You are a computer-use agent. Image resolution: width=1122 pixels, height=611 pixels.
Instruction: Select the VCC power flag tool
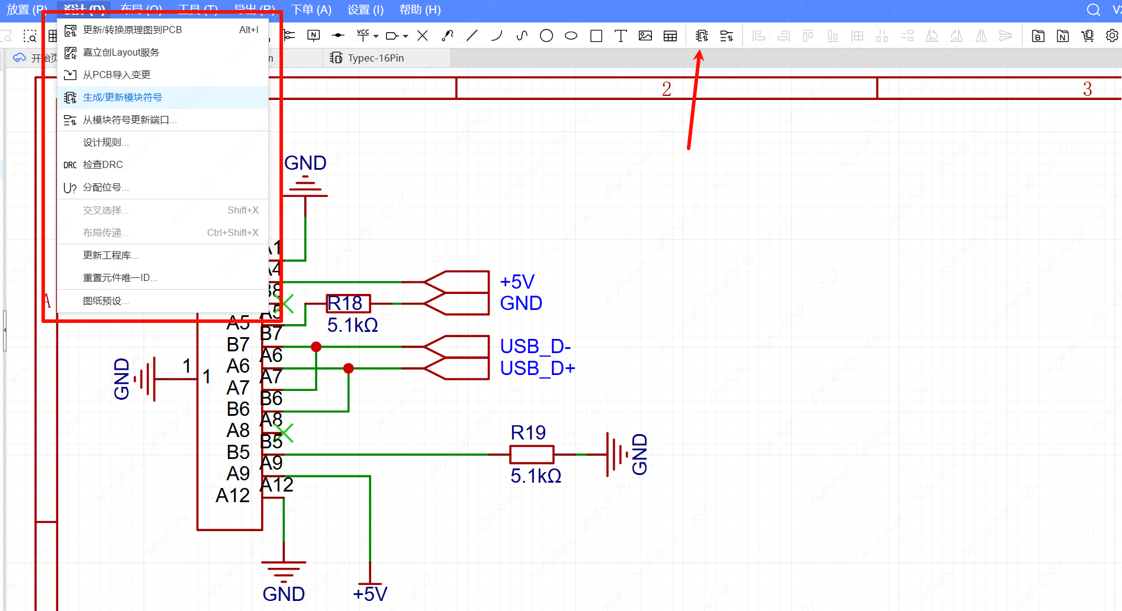[x=363, y=36]
